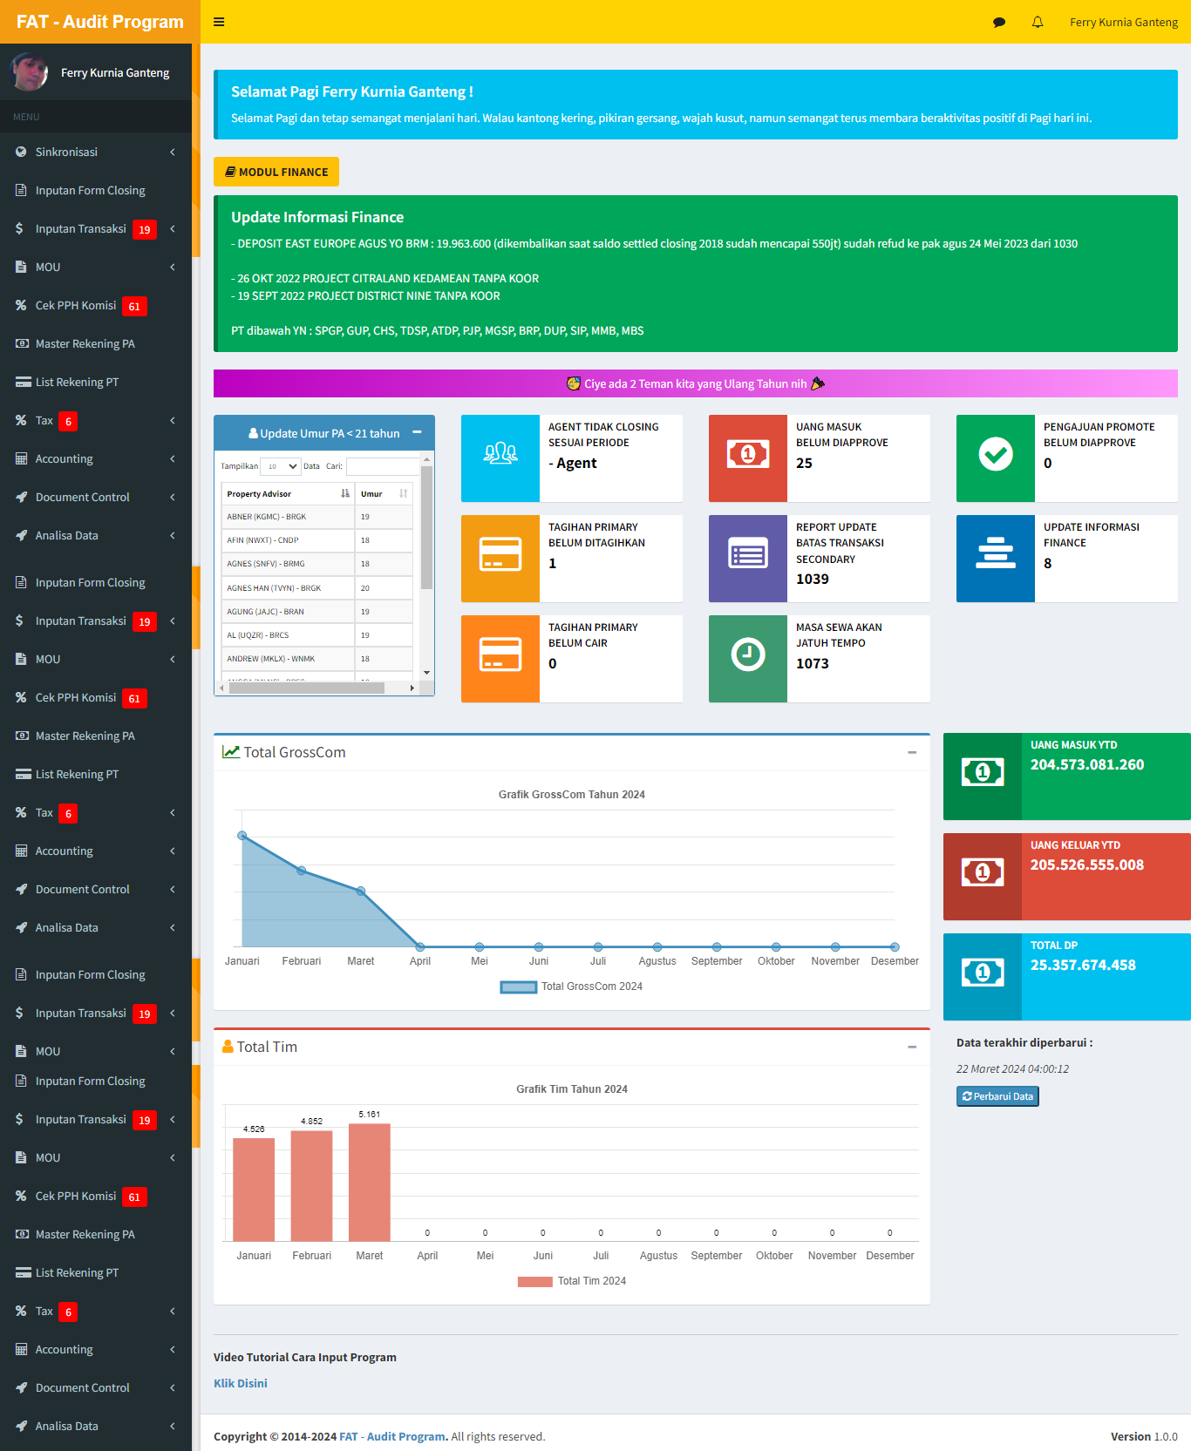Open the notifications bell icon
The image size is (1191, 1451).
coord(1038,23)
